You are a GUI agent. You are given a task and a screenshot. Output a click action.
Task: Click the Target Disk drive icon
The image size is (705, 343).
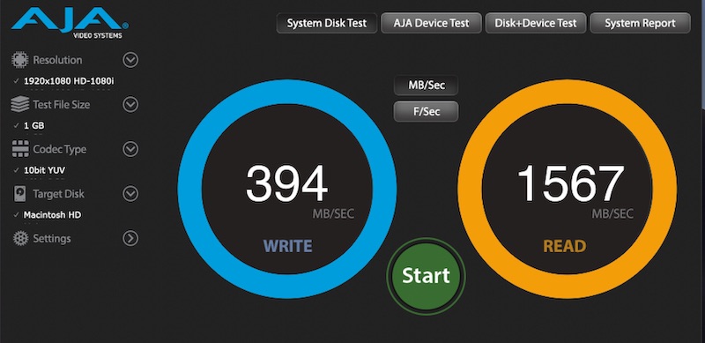(x=19, y=194)
